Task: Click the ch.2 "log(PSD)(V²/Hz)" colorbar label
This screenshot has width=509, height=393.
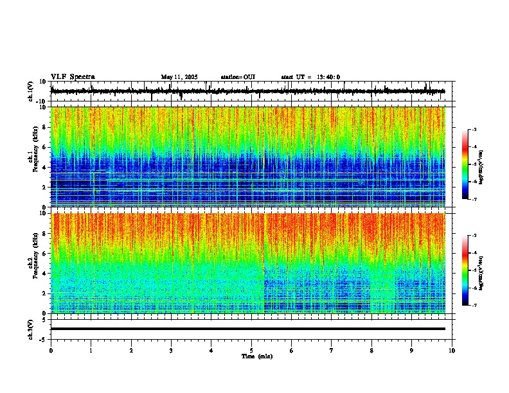Action: [x=481, y=273]
